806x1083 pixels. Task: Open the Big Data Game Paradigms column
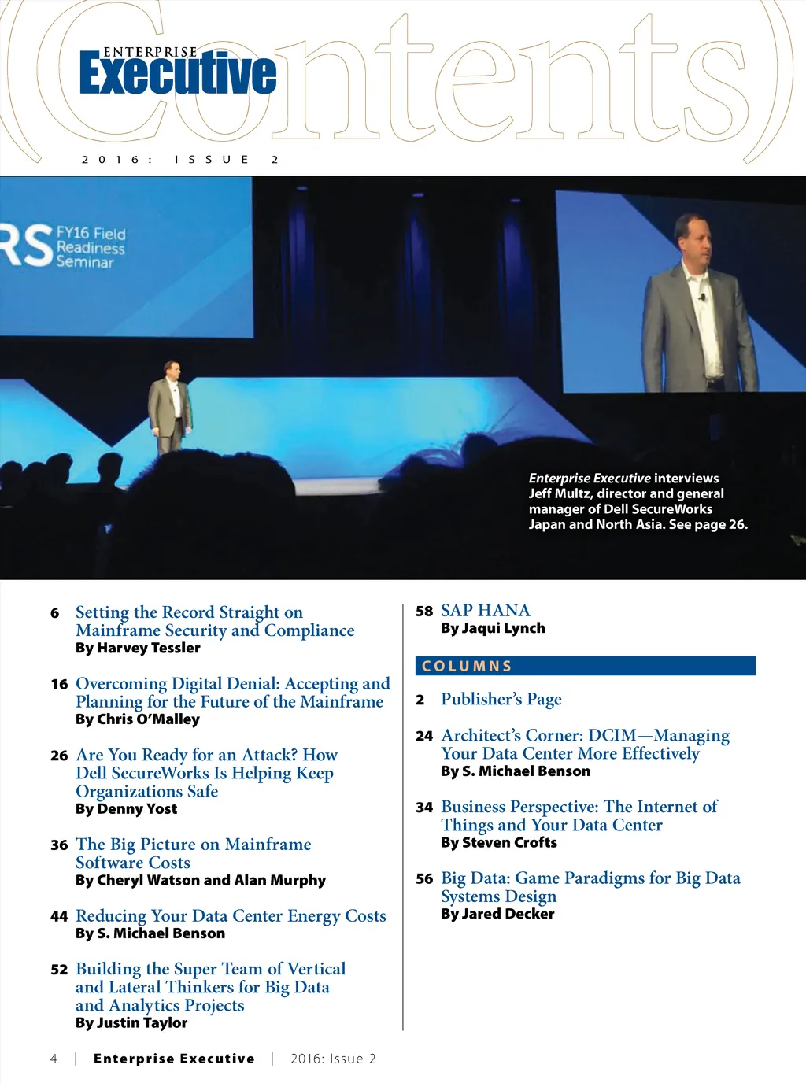click(x=590, y=887)
